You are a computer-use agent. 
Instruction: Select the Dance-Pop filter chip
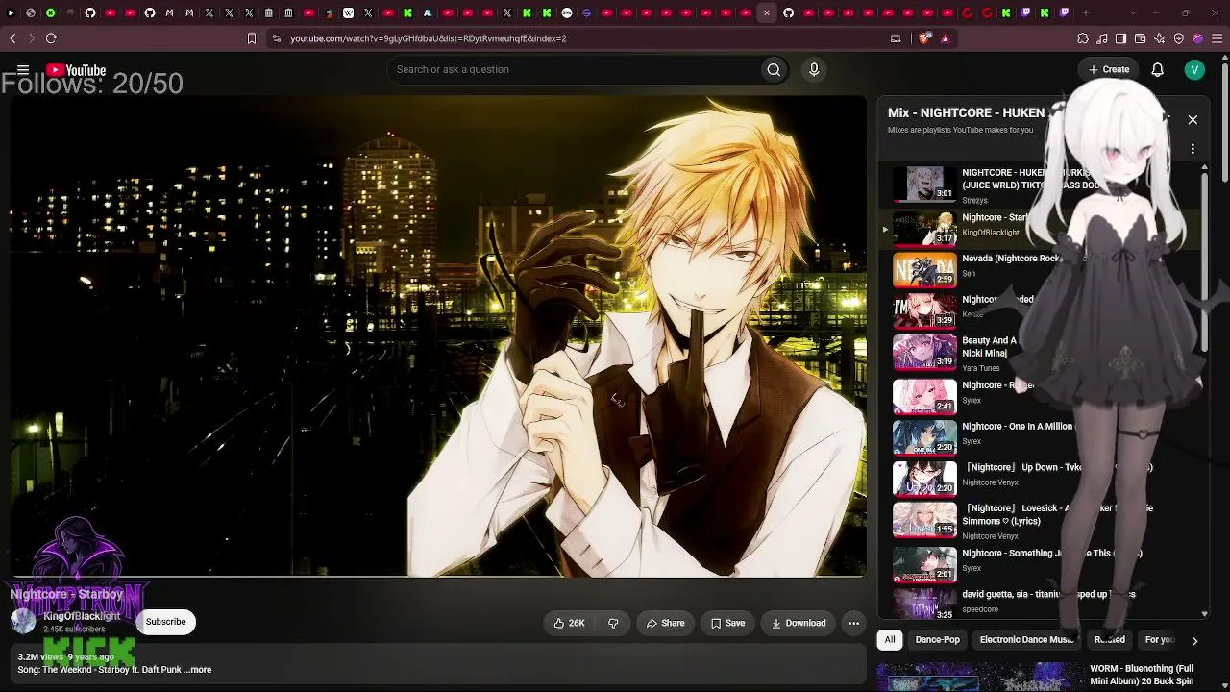coord(937,640)
